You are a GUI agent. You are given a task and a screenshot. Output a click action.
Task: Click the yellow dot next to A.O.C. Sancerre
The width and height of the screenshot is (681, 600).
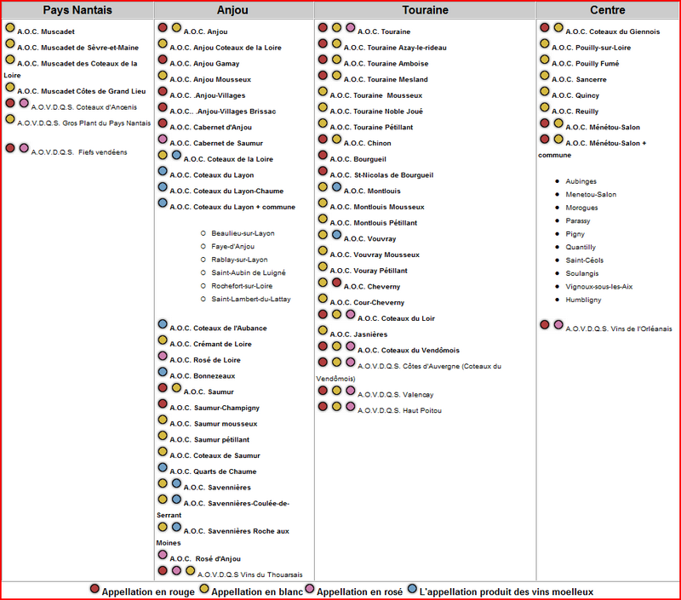tap(545, 76)
